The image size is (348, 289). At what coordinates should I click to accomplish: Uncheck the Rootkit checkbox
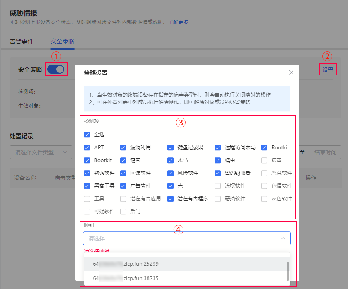coord(264,147)
